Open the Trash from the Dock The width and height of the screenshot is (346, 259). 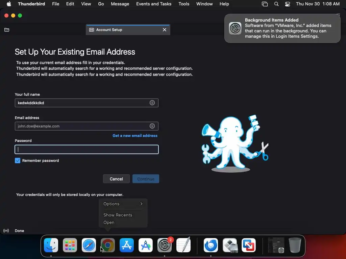pyautogui.click(x=295, y=245)
